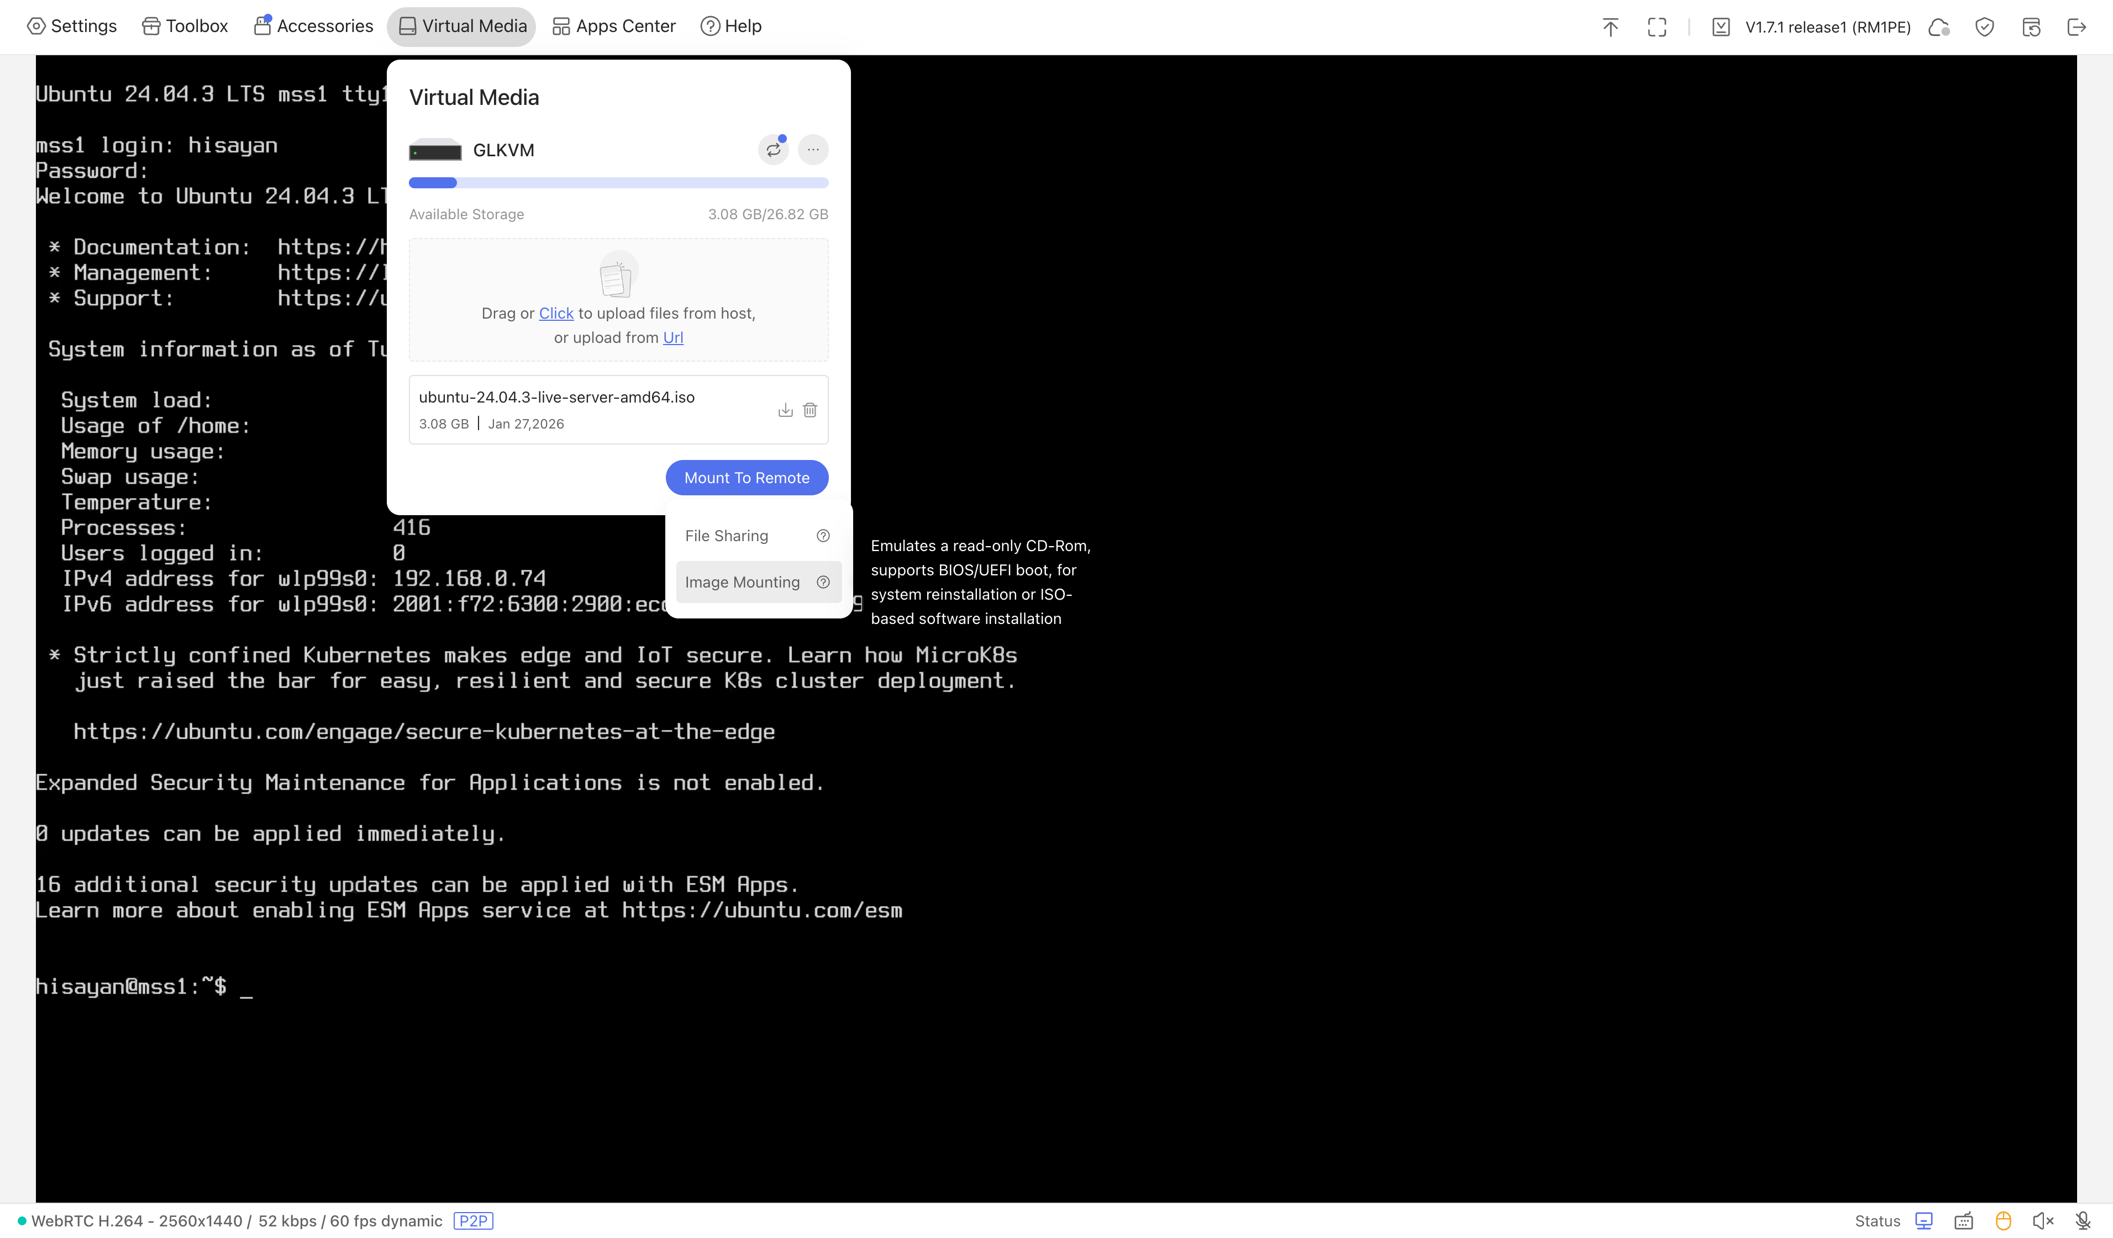2113x1238 pixels.
Task: Open the Accessories menu
Action: point(314,26)
